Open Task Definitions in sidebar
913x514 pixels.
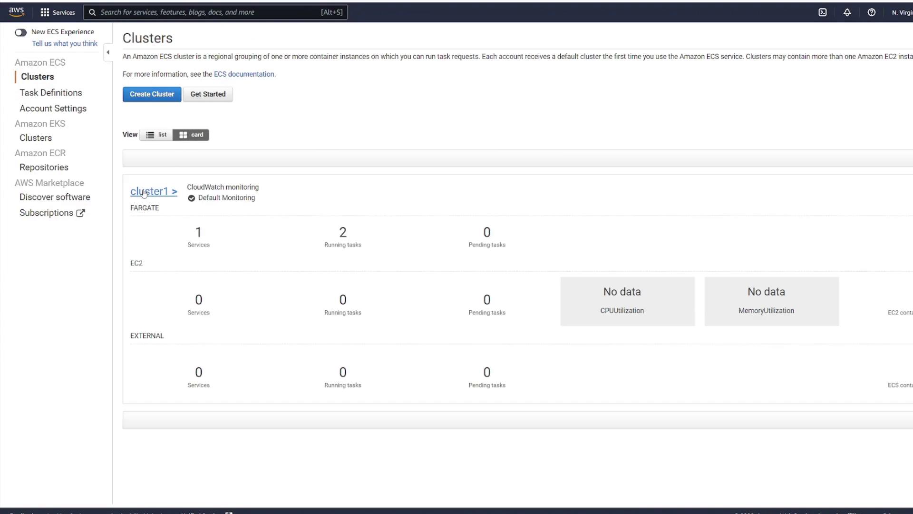point(51,93)
